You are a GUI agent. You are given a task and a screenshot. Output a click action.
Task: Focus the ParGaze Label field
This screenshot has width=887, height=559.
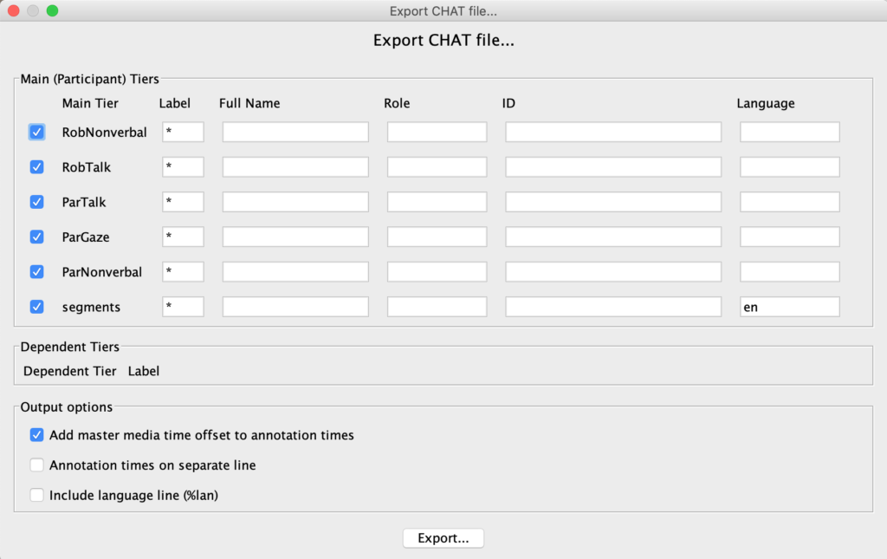(x=183, y=237)
